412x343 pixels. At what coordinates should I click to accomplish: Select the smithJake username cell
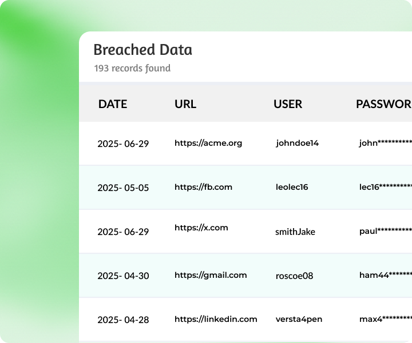click(295, 232)
